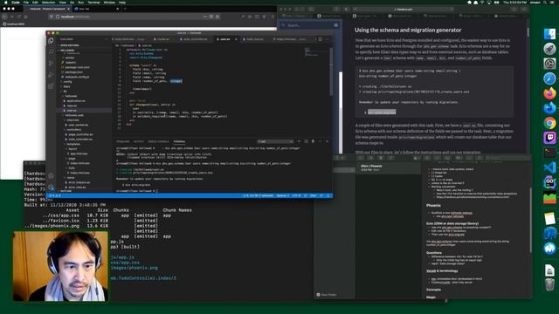The width and height of the screenshot is (559, 314).
Task: Click the docs page vertical scrollbar
Action: coord(528,32)
